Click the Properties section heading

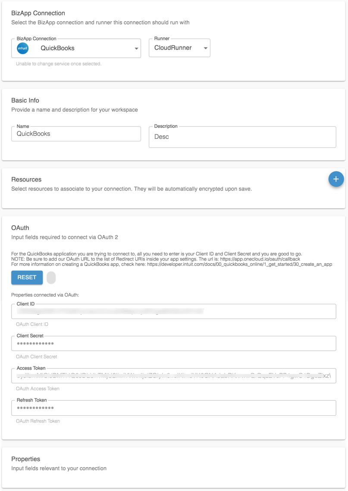click(25, 459)
